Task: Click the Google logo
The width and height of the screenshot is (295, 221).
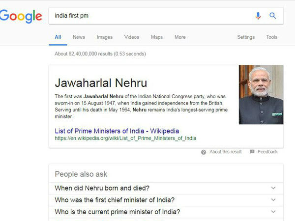Action: click(21, 17)
